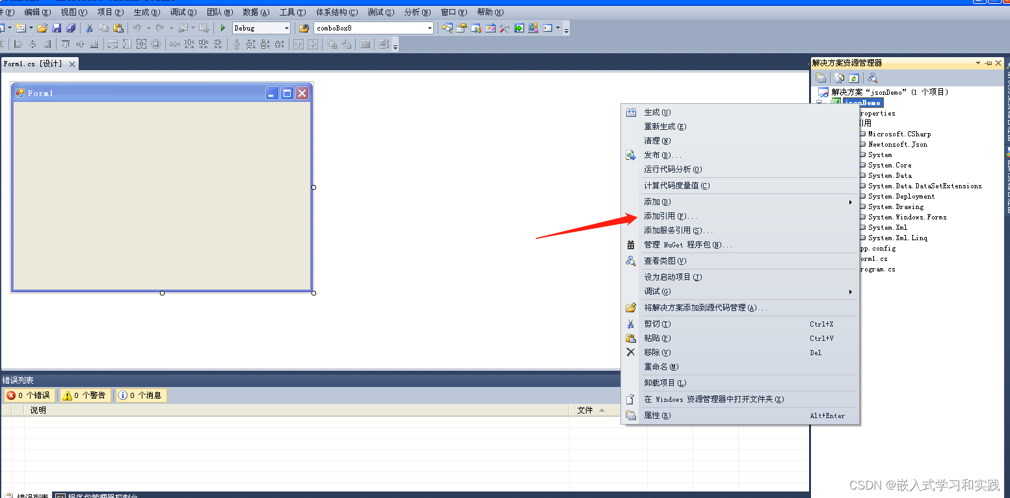The image size is (1010, 498).
Task: Open the standard toolbar overflow options arrow
Action: pos(566,29)
